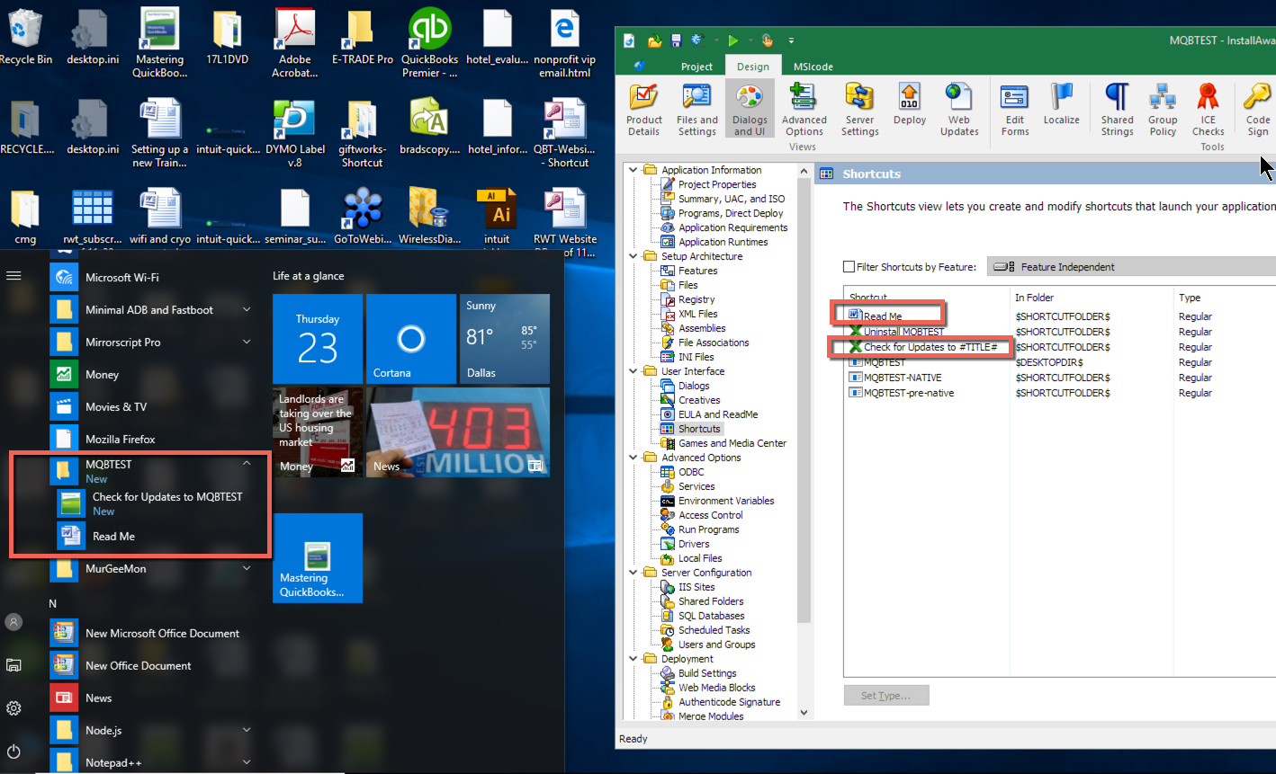The height and width of the screenshot is (774, 1276).
Task: Select Read Me shortcut row
Action: pyautogui.click(x=883, y=316)
